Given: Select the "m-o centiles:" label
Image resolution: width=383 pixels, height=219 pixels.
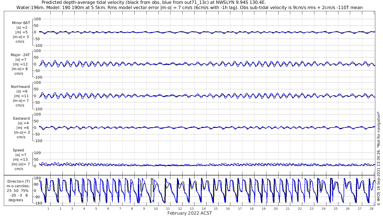Looking at the screenshot, I should click(x=19, y=186).
